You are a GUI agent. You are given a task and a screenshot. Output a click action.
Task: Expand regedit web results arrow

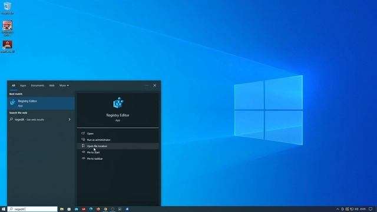(70, 120)
